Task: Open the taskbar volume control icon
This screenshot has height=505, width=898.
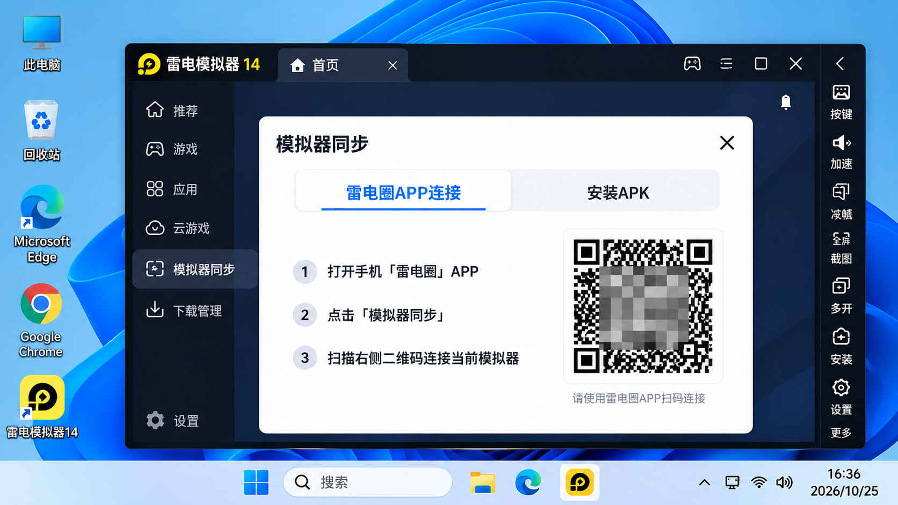Action: (x=784, y=482)
